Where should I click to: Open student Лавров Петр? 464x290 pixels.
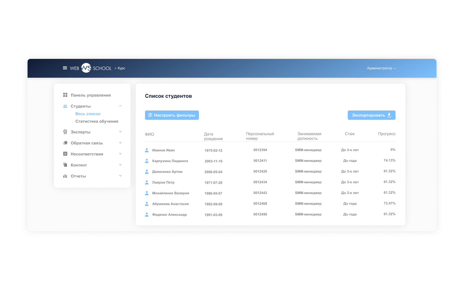point(163,182)
